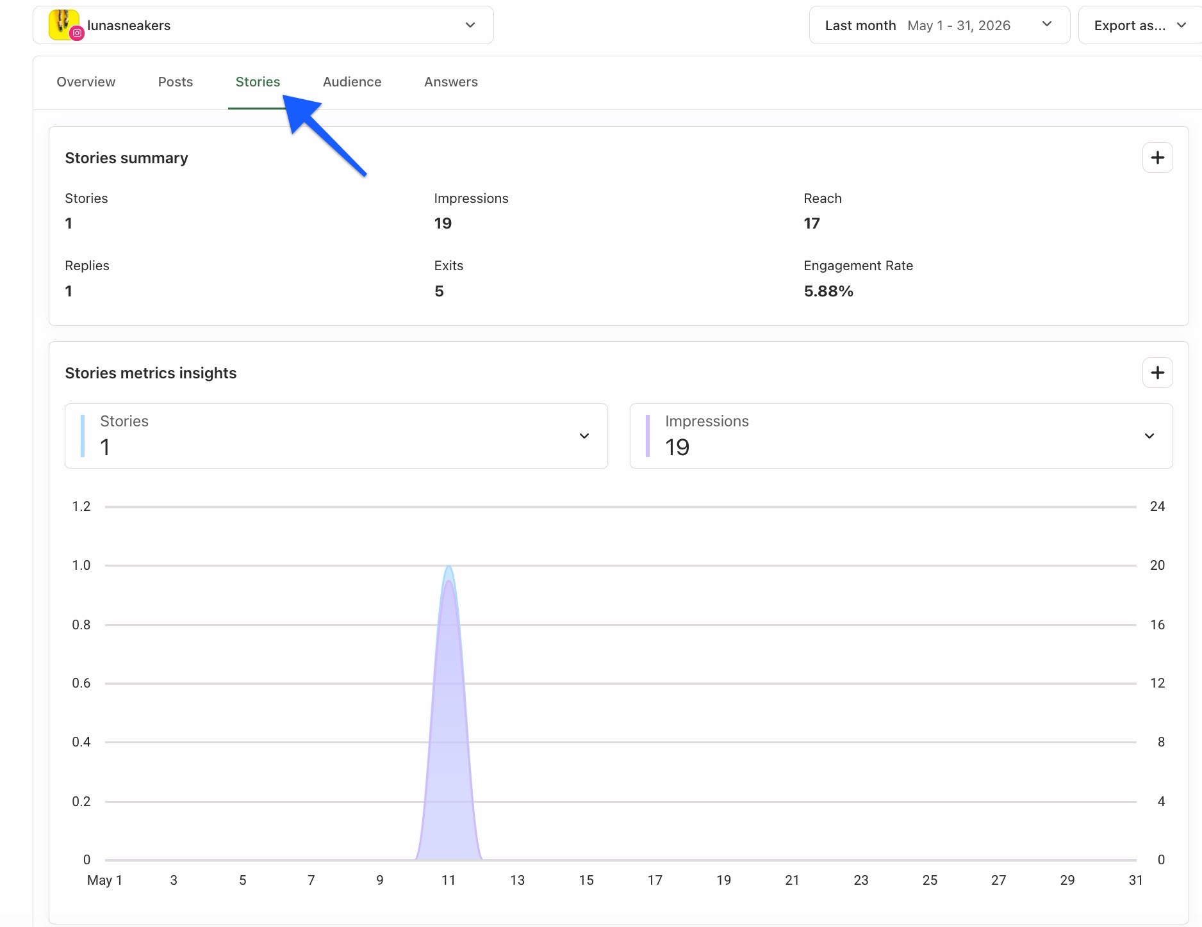Click the Engagement Rate value 5.88%

point(828,291)
